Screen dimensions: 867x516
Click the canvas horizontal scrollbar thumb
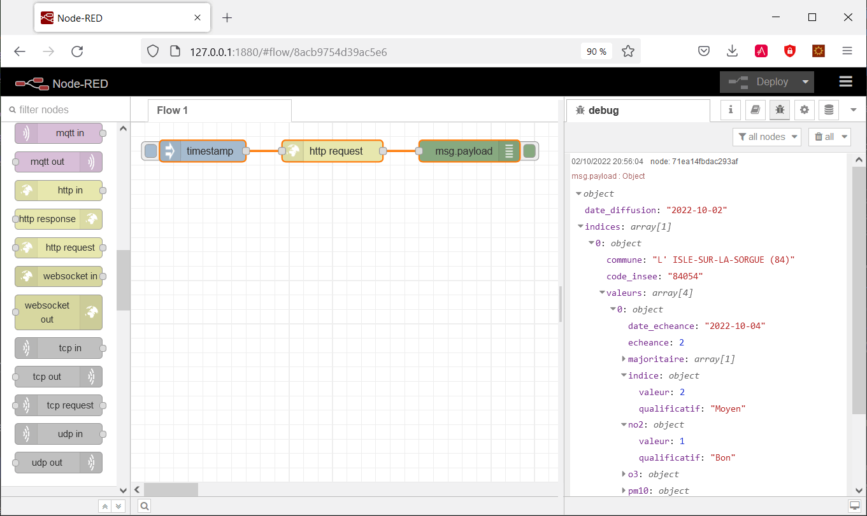tap(171, 489)
